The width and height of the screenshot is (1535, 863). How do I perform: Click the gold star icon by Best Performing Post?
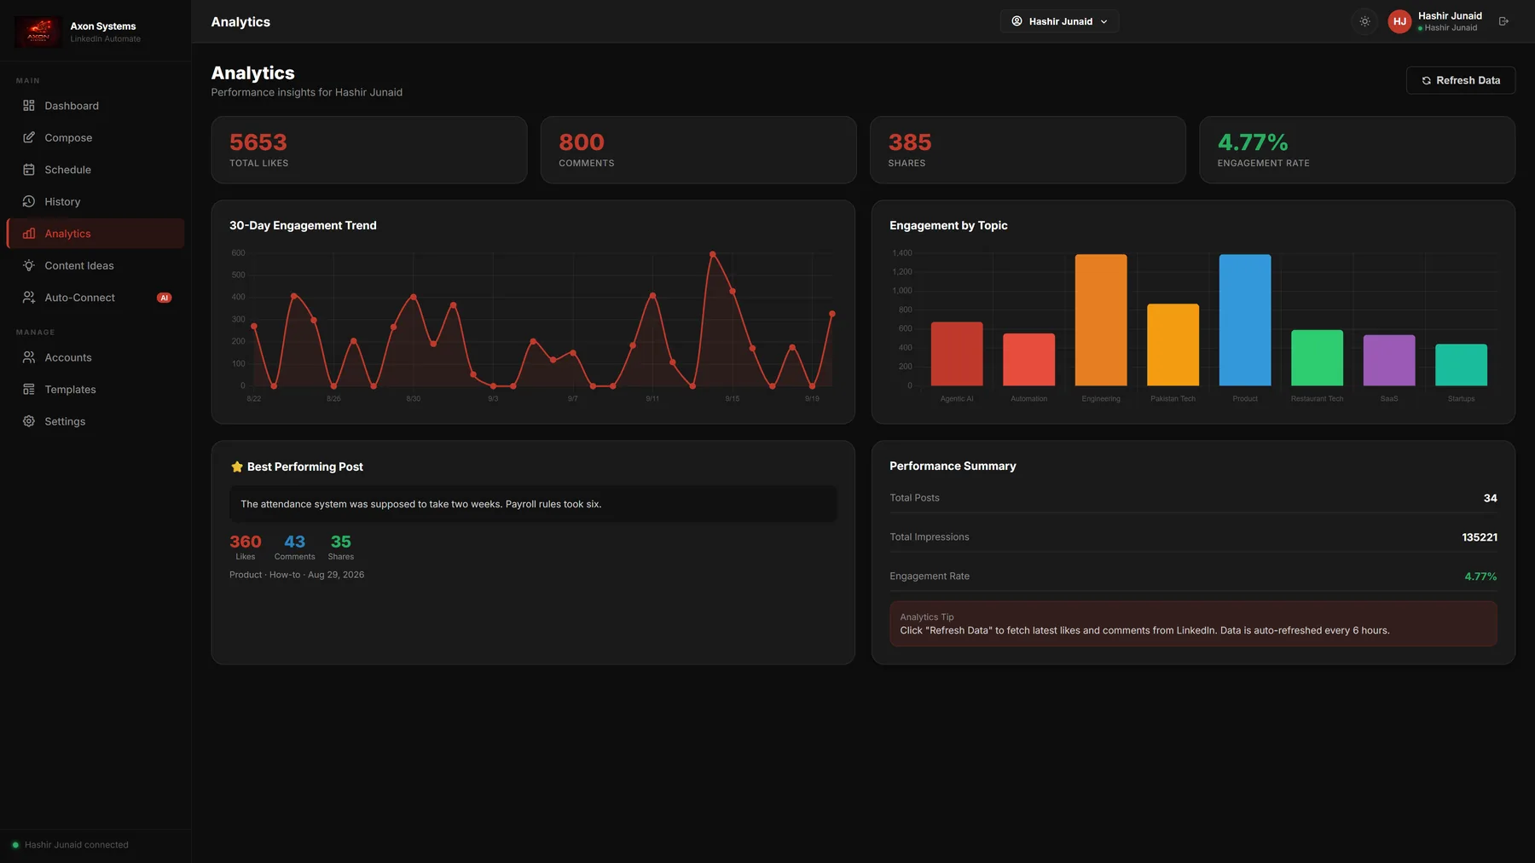pos(237,466)
